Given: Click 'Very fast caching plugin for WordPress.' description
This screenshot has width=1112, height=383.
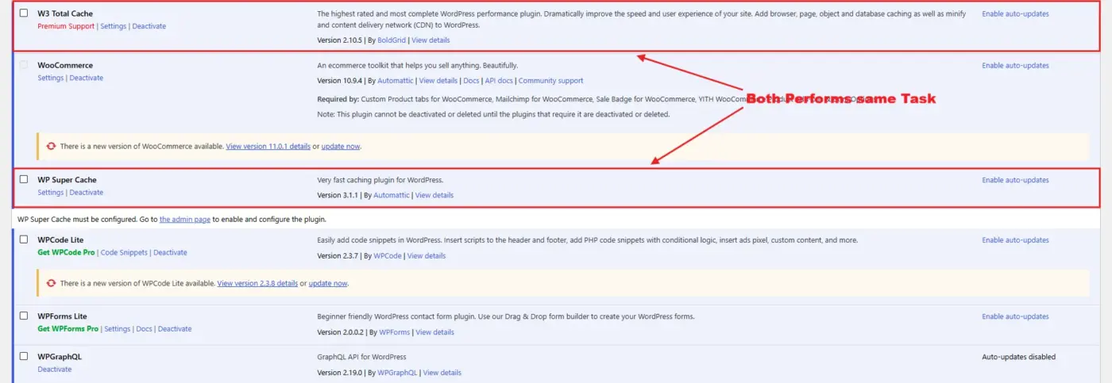Looking at the screenshot, I should [x=380, y=180].
